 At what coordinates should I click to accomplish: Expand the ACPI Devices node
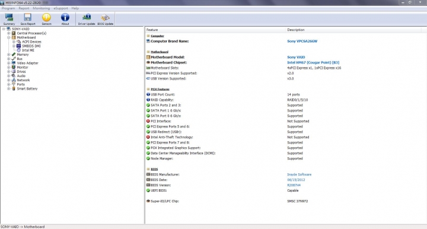pos(14,42)
